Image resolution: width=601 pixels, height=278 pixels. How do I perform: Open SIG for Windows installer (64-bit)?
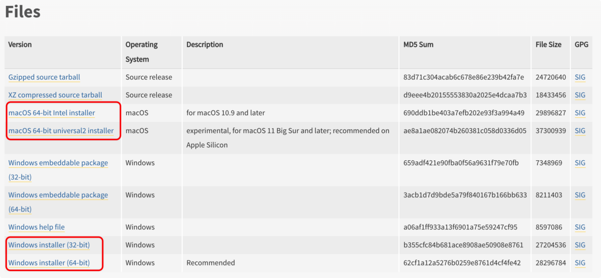[580, 263]
